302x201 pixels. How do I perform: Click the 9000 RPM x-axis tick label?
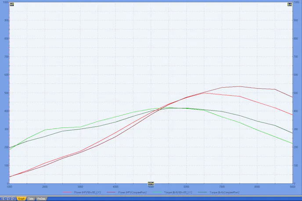(x=292, y=187)
